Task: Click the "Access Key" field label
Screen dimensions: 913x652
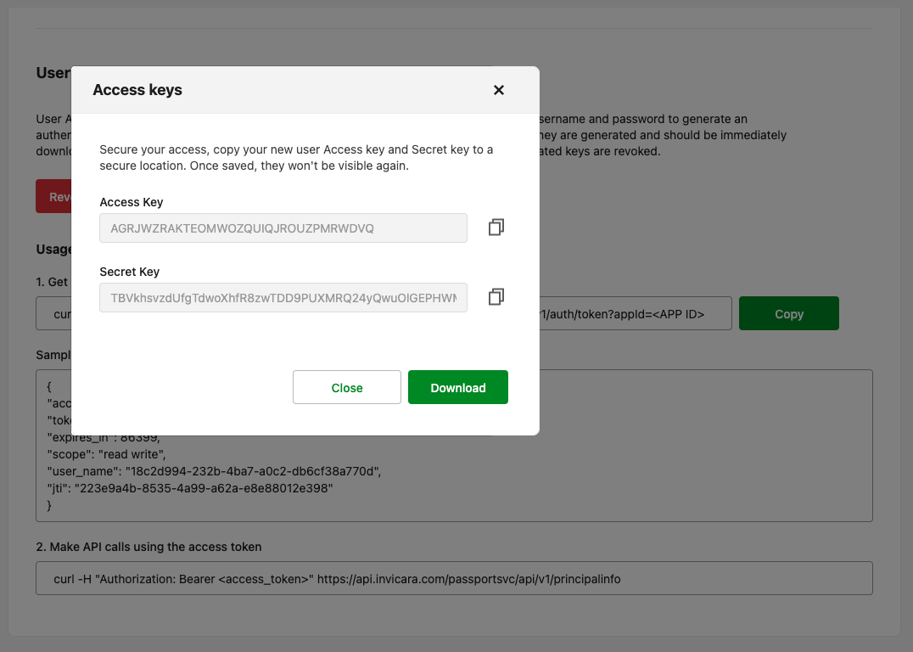Action: tap(132, 202)
